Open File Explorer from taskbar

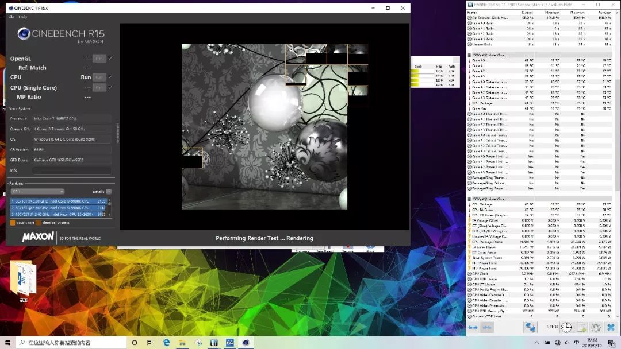pyautogui.click(x=182, y=342)
